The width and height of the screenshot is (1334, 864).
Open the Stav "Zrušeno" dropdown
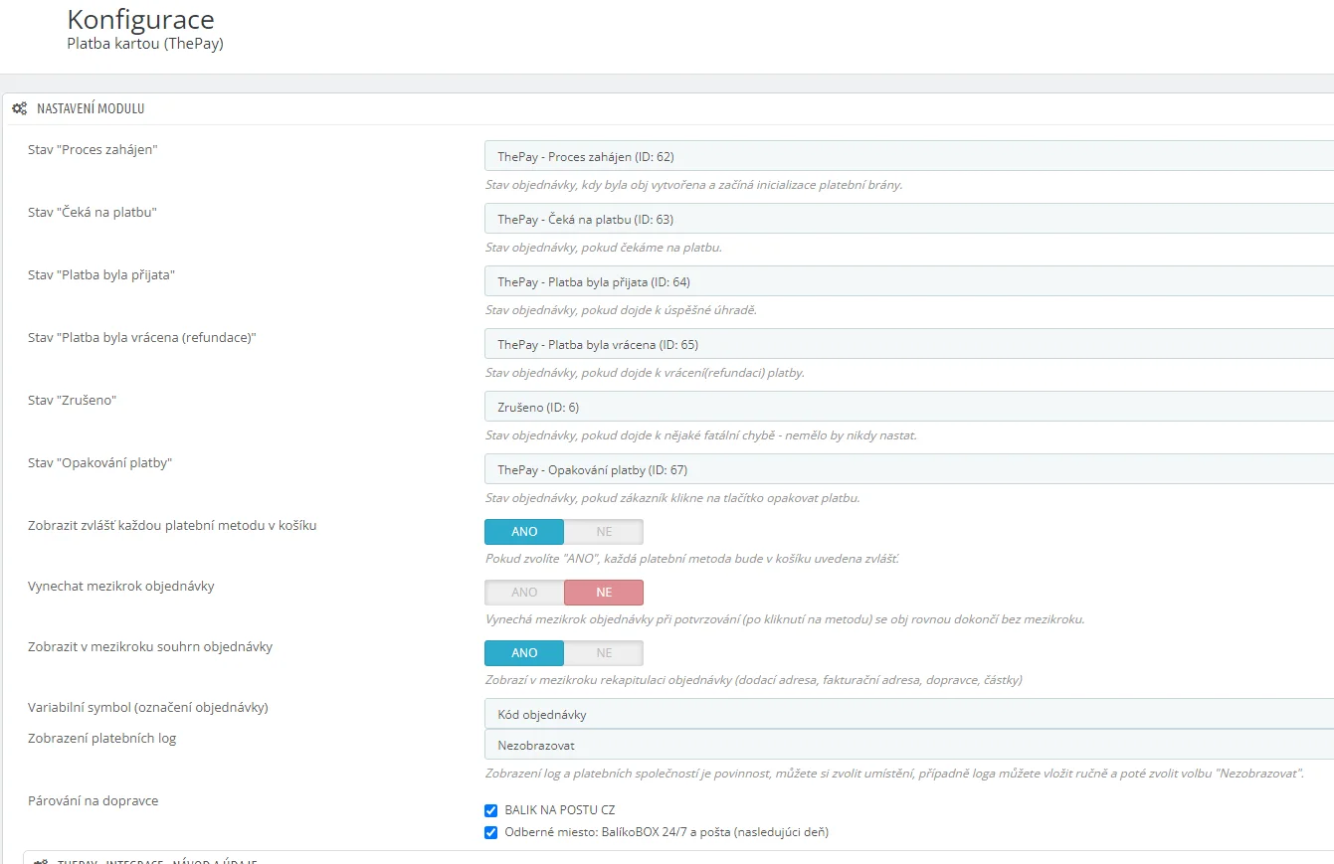907,407
